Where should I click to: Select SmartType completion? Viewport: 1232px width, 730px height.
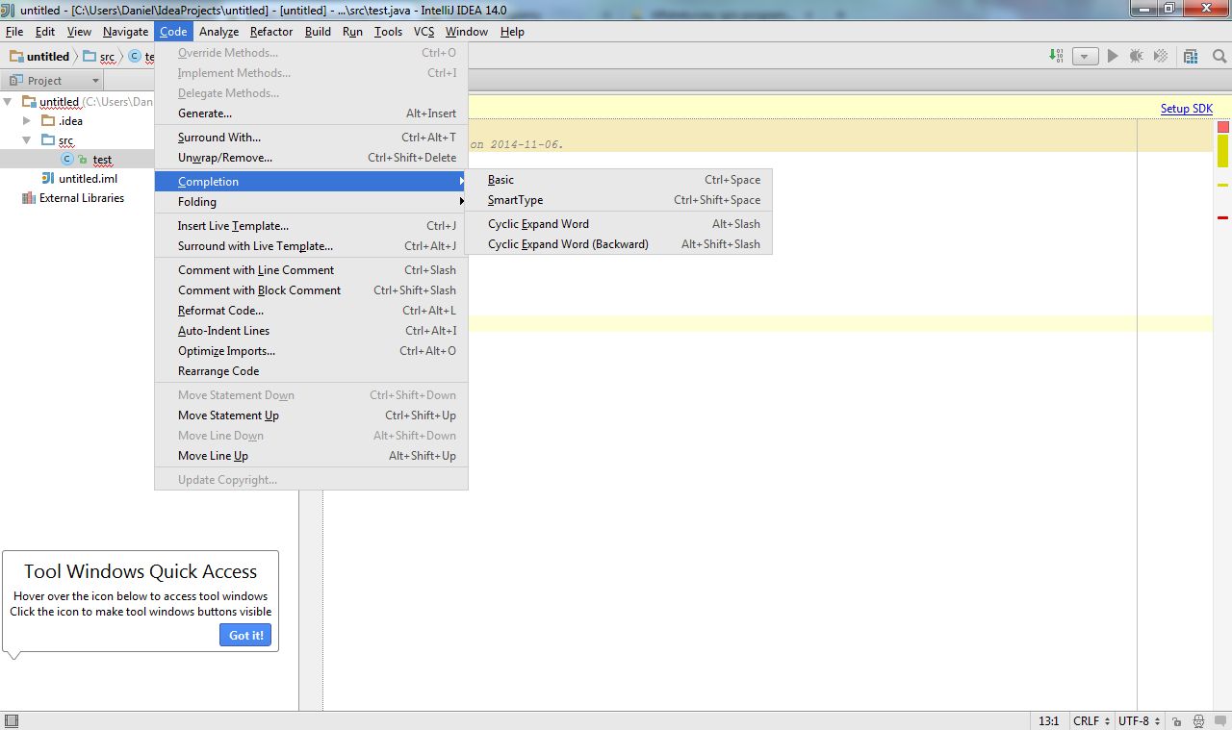(x=618, y=200)
